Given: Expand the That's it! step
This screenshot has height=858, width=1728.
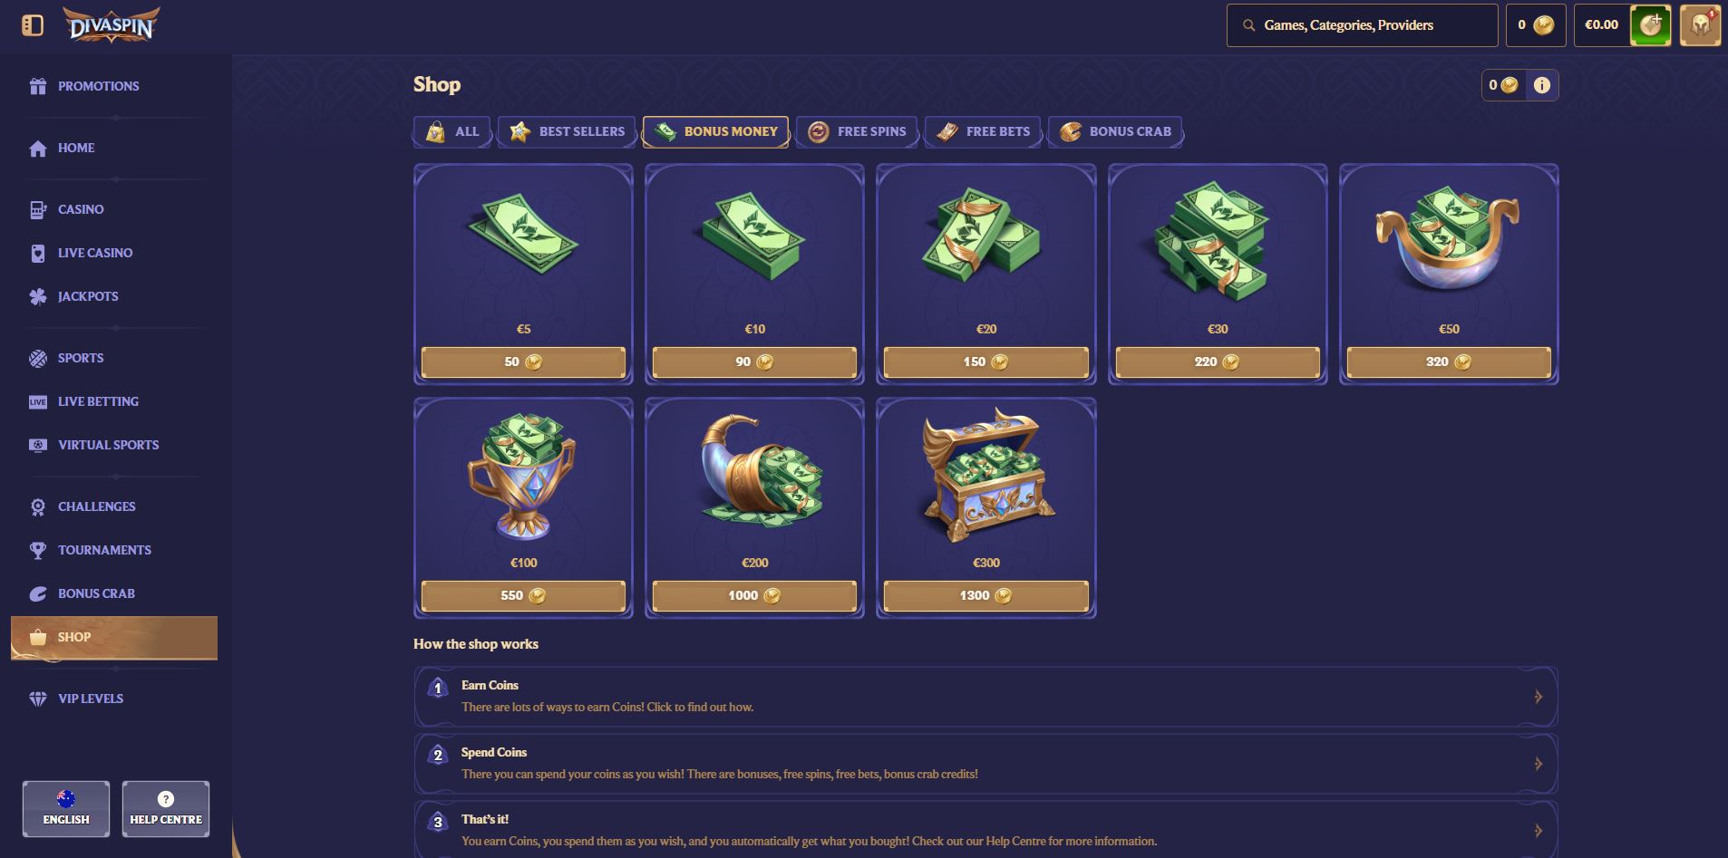Looking at the screenshot, I should (x=986, y=830).
